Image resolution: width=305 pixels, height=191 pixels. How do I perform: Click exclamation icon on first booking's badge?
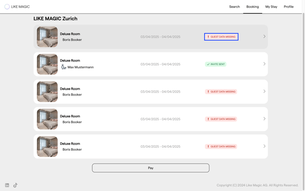[208, 37]
